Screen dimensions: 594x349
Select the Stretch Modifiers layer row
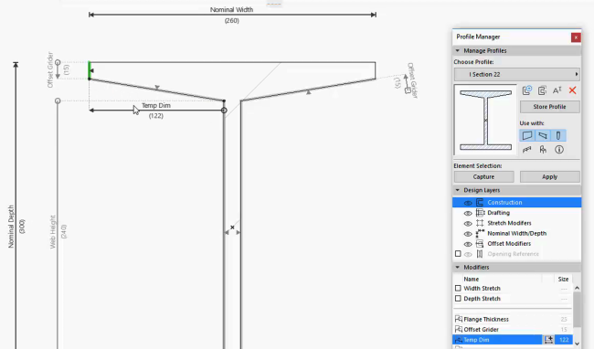(516, 223)
